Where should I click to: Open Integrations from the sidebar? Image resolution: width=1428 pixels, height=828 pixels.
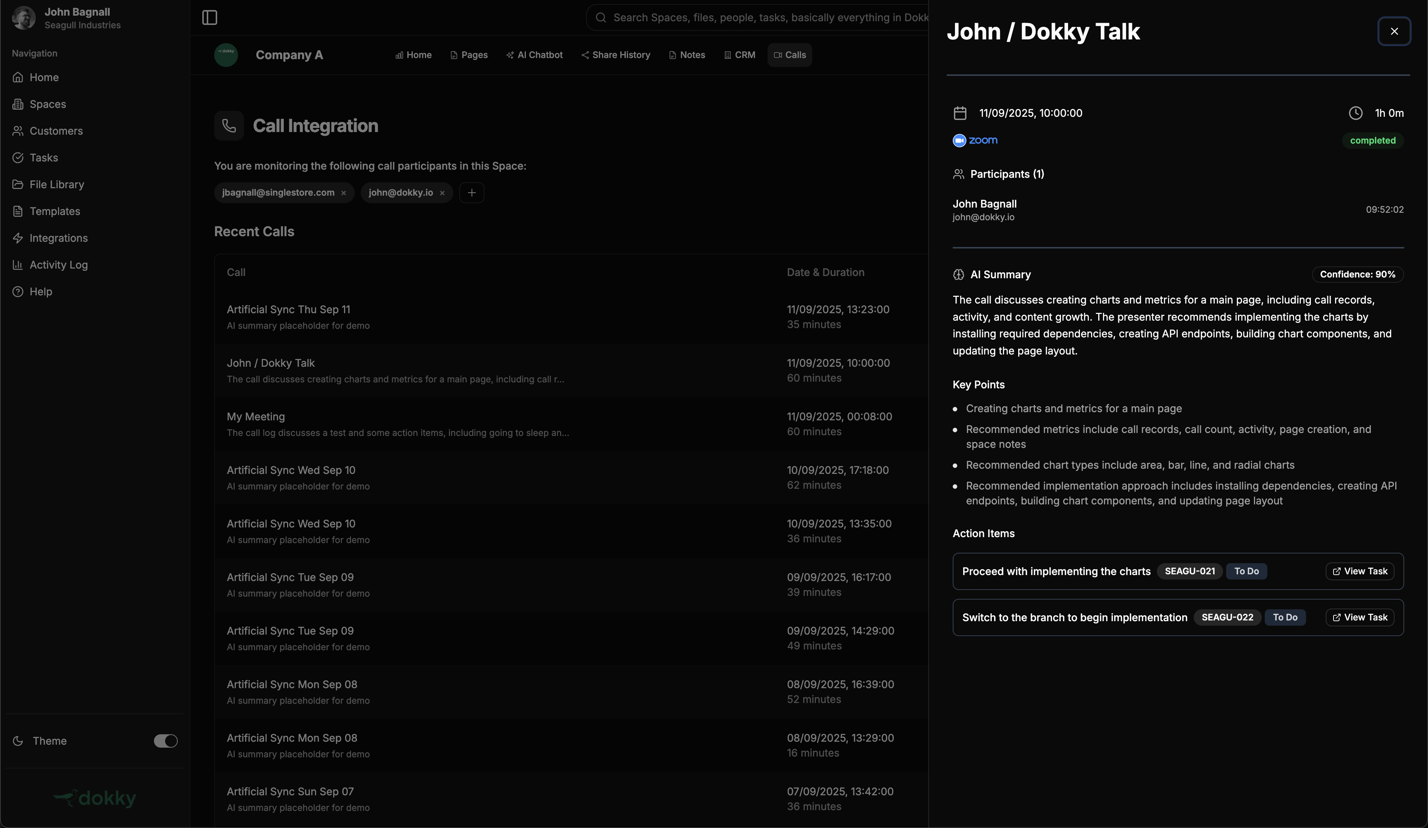pos(58,238)
